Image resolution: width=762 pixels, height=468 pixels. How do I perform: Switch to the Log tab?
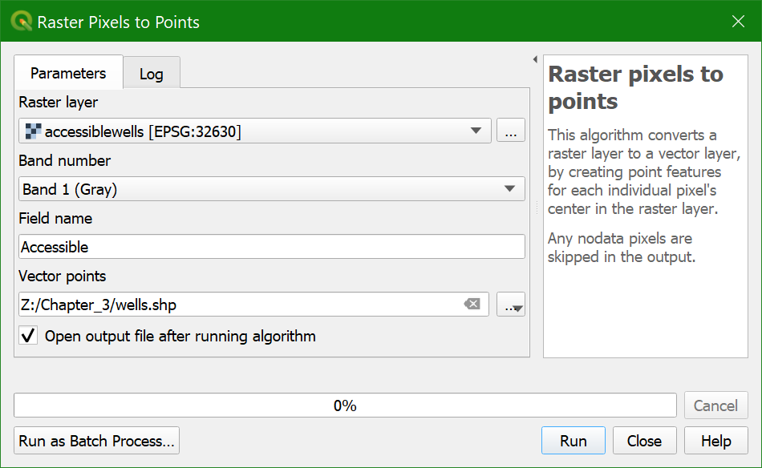click(x=152, y=74)
